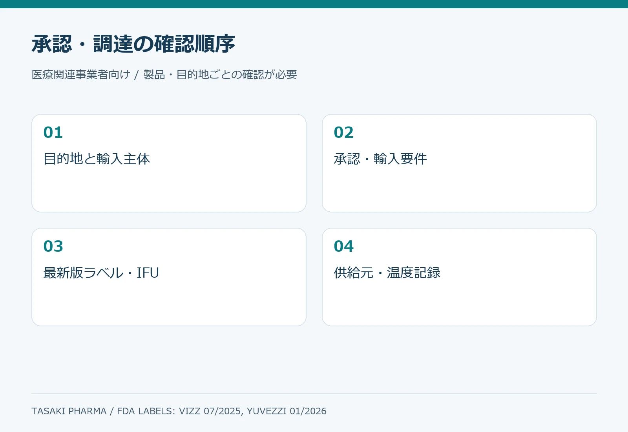
Task: Select the text 供給元・温度記録
Action: (387, 273)
